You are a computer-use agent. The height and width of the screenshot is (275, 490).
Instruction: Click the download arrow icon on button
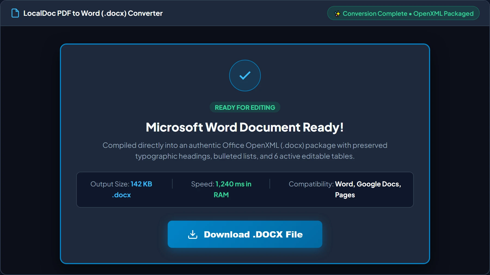pos(193,234)
